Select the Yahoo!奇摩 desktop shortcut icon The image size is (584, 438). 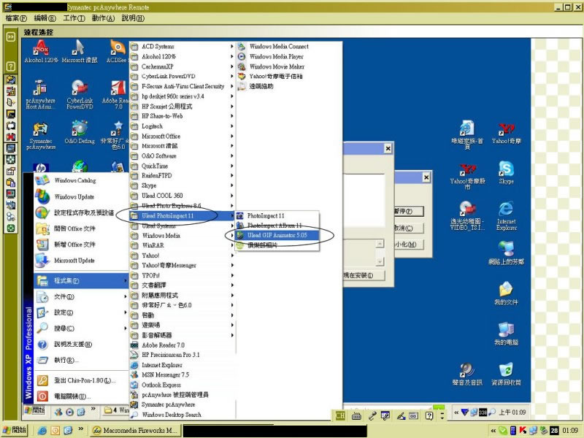click(x=506, y=133)
